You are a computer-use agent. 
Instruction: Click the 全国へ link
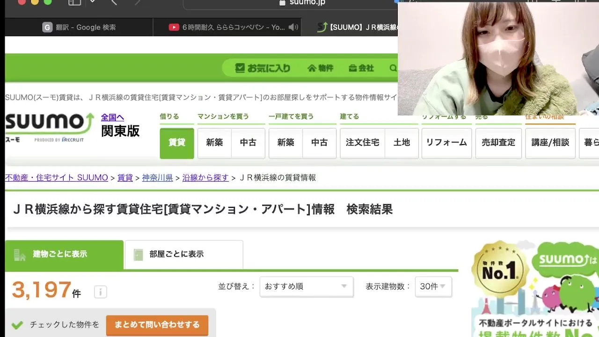(112, 117)
